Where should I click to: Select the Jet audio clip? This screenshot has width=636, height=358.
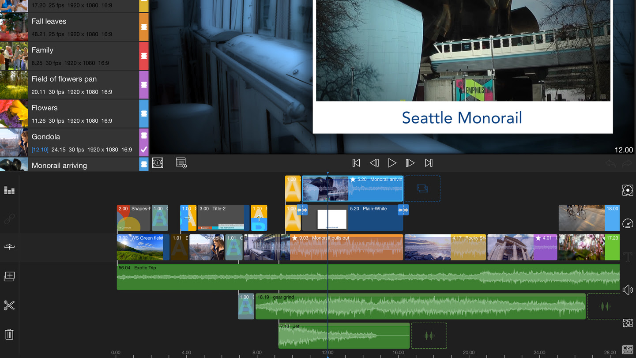point(344,335)
